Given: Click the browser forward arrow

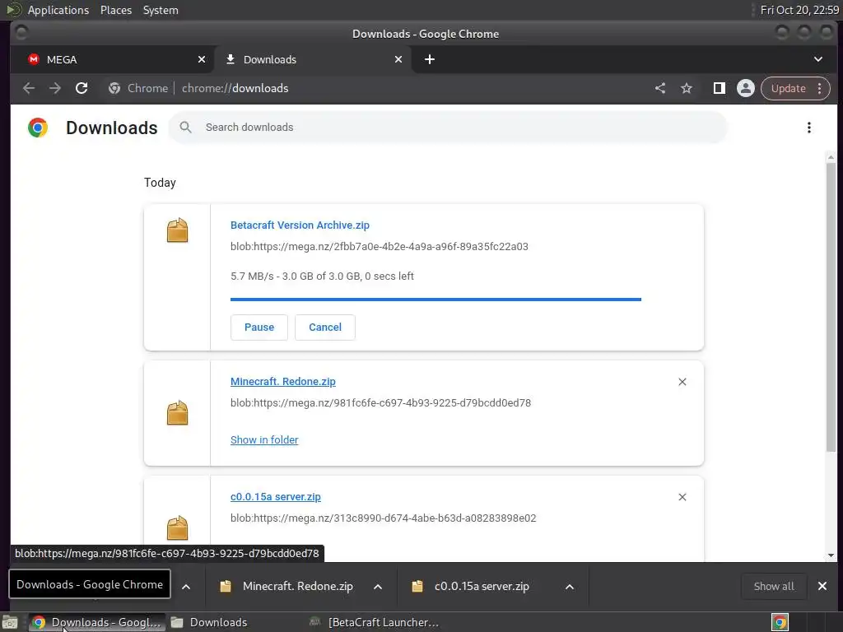Looking at the screenshot, I should pyautogui.click(x=55, y=88).
